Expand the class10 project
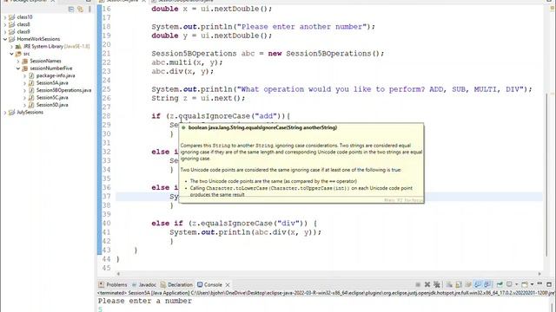The width and height of the screenshot is (556, 312). [5, 17]
